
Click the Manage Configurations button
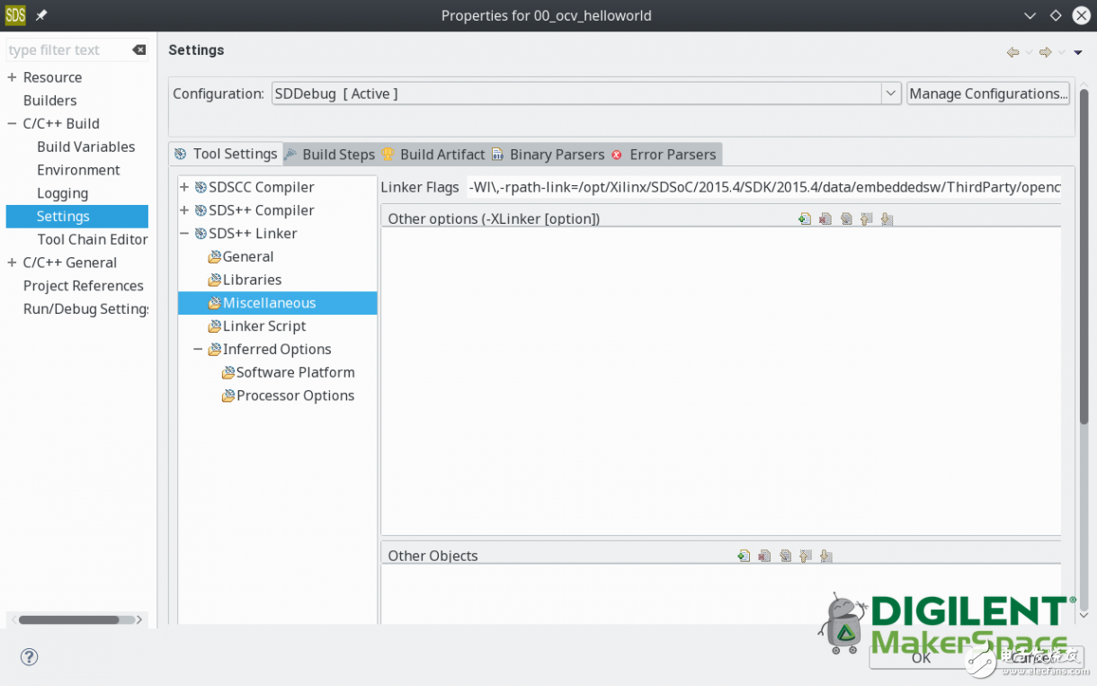[x=987, y=94]
